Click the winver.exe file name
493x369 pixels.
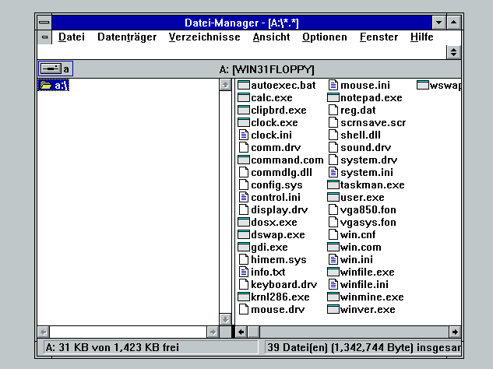coord(368,310)
